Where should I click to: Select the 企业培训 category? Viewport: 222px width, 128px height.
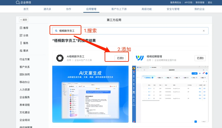click(25, 120)
